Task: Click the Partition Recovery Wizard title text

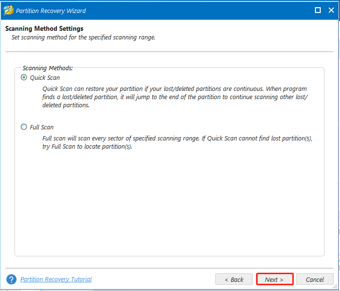Action: 51,11
